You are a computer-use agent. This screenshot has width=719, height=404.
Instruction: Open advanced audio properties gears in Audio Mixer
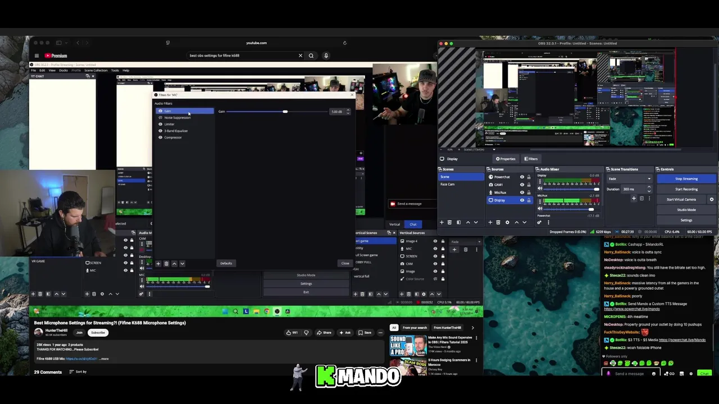(539, 222)
